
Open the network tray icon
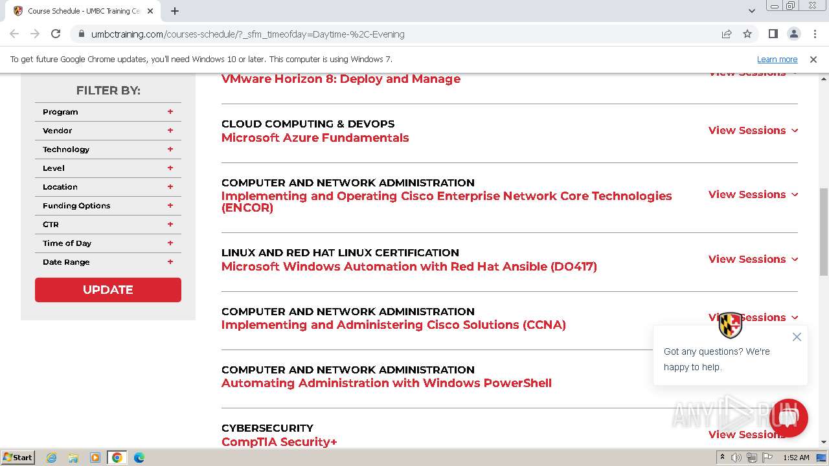[x=751, y=458]
